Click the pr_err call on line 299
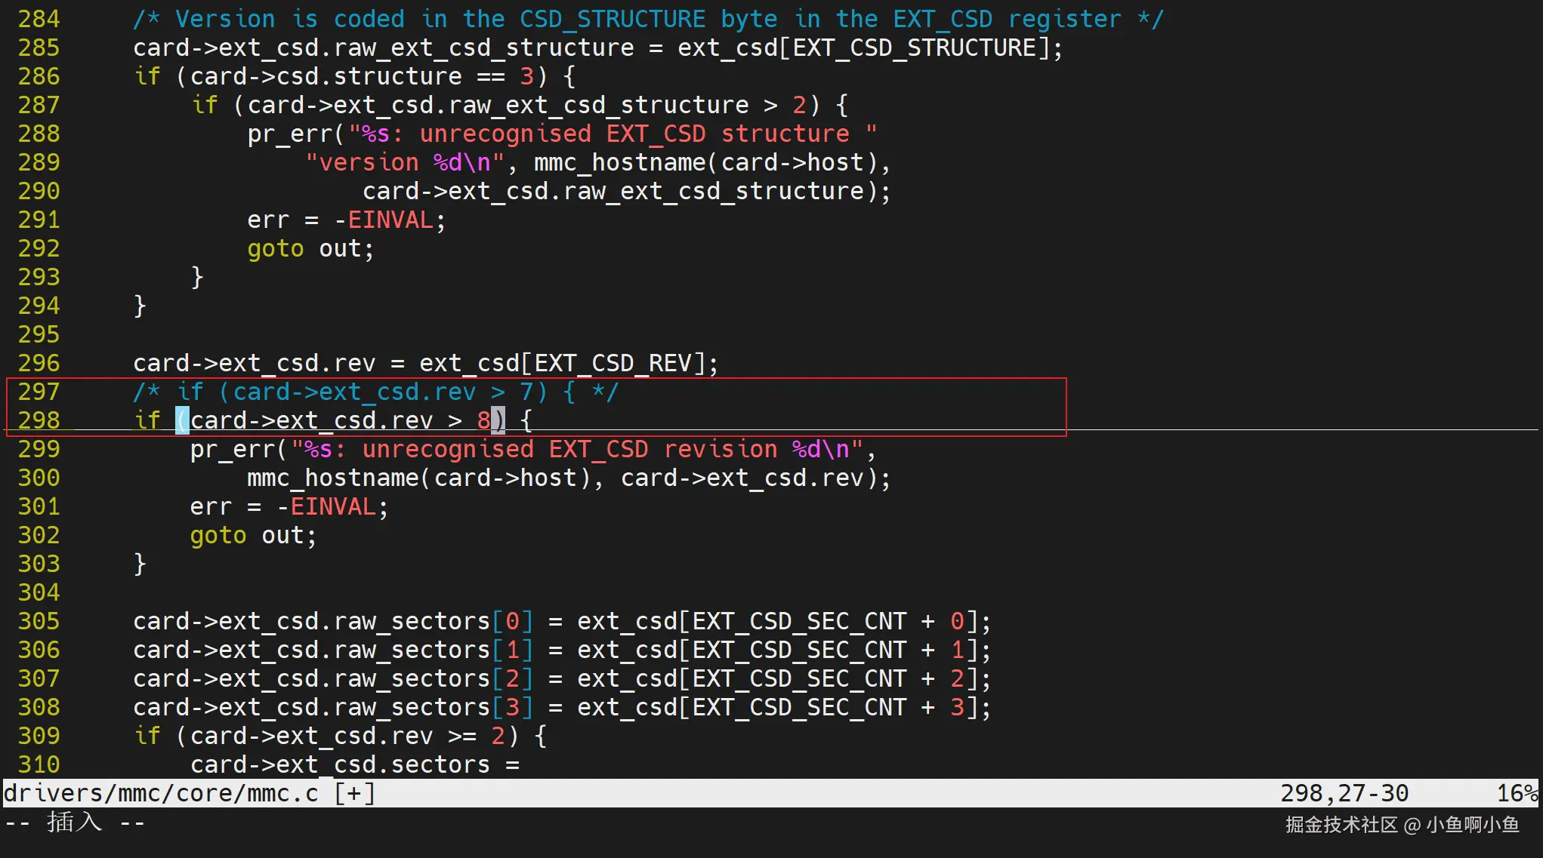This screenshot has height=858, width=1543. [233, 449]
